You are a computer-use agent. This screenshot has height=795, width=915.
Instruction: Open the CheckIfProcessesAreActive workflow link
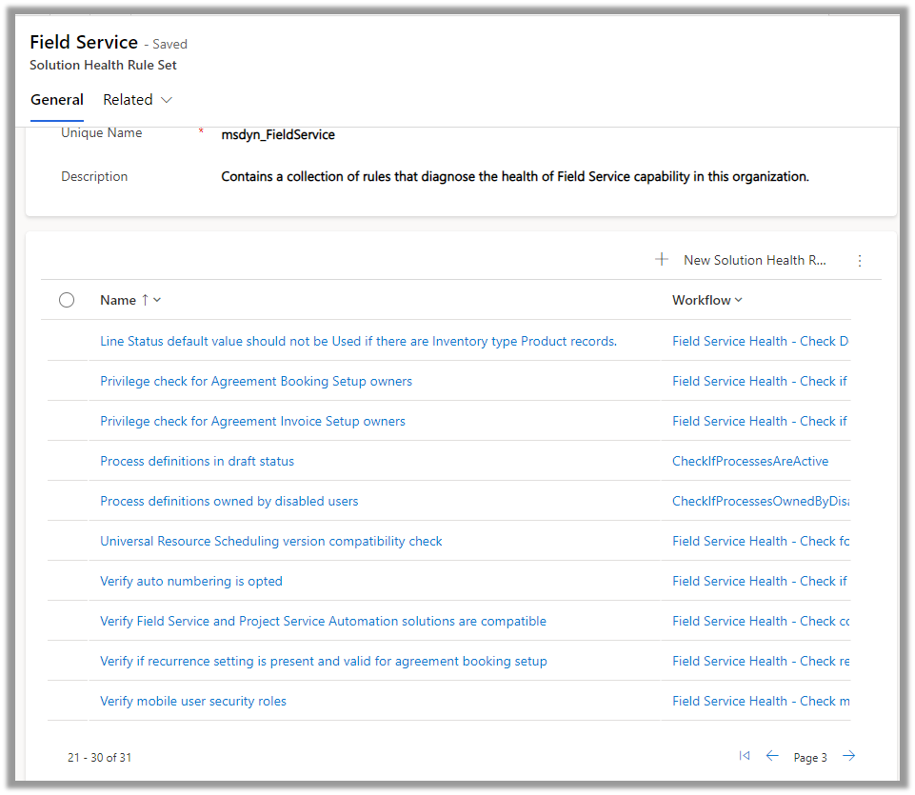[x=750, y=461]
